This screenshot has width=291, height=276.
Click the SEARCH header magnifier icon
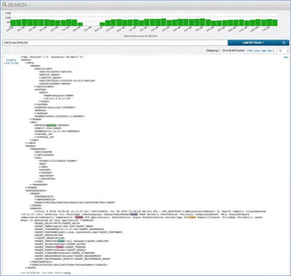(x=5, y=5)
